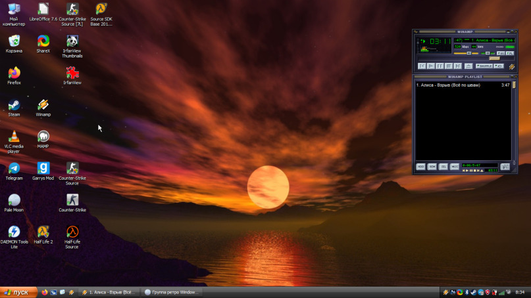The image size is (531, 298).
Task: Open the playlist MISC menu
Action: click(455, 167)
